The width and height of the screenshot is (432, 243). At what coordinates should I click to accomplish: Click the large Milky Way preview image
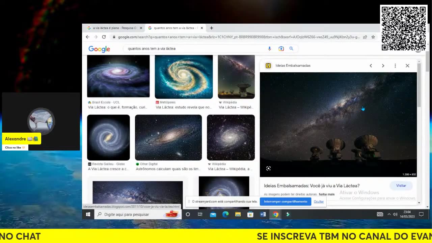click(x=338, y=125)
